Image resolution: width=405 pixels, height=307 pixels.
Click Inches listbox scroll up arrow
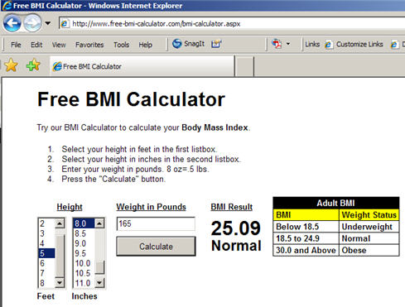point(99,223)
